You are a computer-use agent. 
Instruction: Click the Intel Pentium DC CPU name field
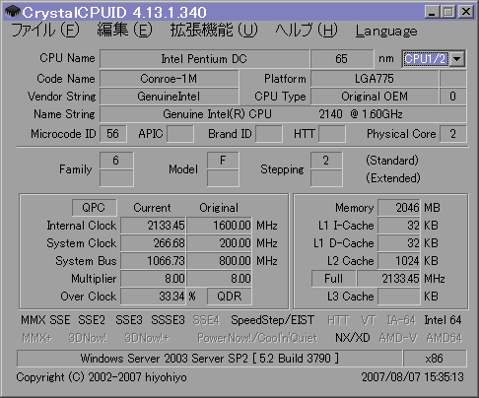204,59
